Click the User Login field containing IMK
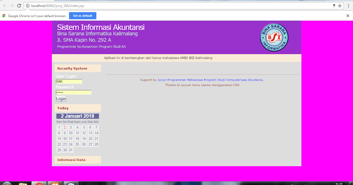 click(69, 82)
